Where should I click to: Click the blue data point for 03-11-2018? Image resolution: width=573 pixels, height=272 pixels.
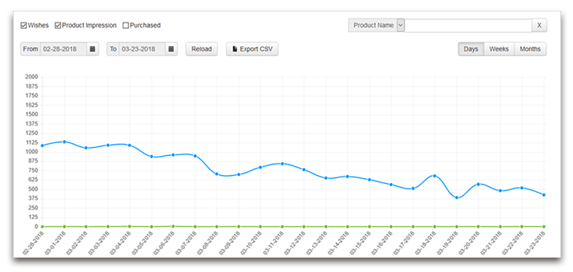282,163
